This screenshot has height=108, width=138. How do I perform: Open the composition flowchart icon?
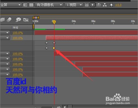105,5
